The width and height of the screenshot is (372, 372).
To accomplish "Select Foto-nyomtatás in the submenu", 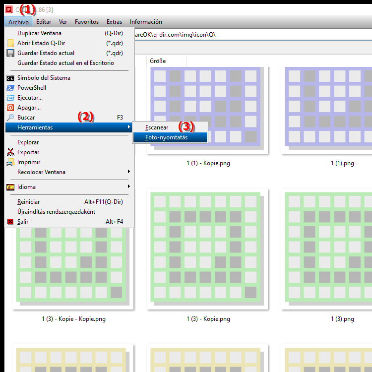I will 170,137.
